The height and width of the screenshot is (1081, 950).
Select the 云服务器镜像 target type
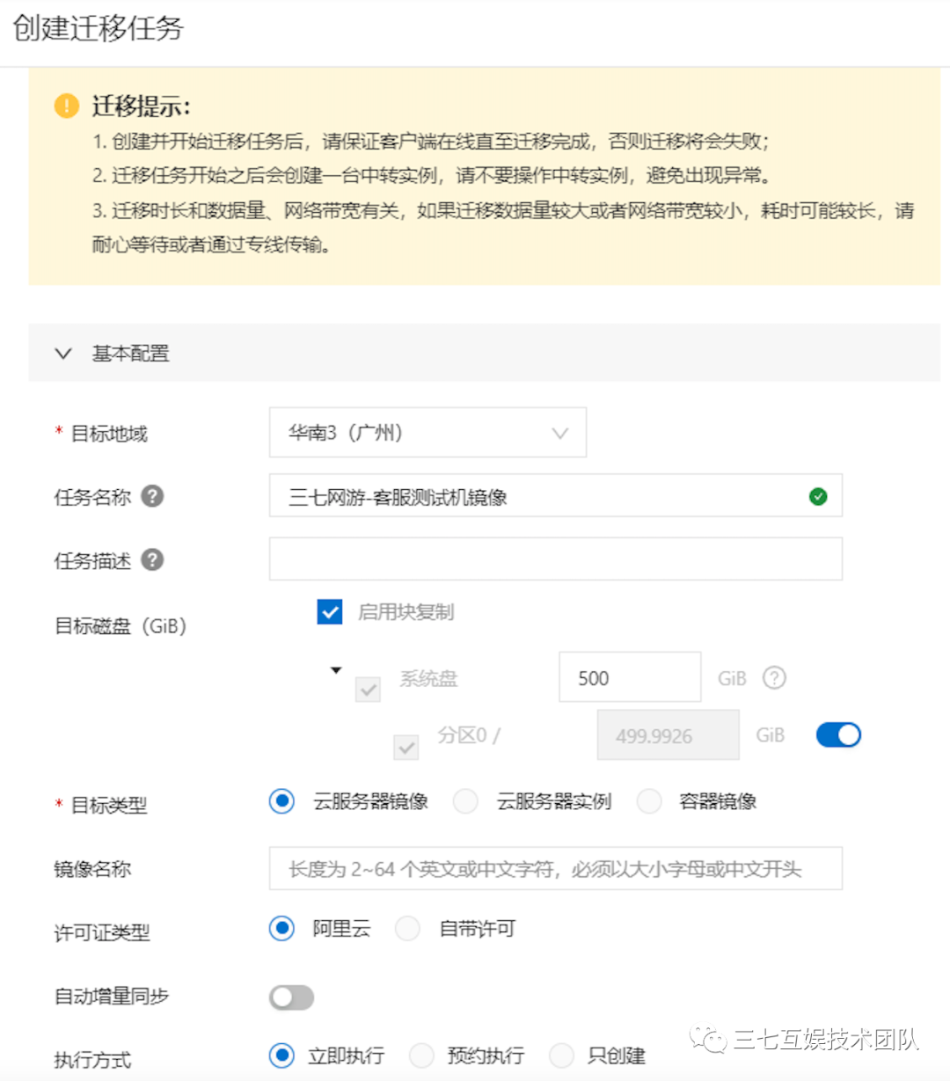pyautogui.click(x=281, y=801)
